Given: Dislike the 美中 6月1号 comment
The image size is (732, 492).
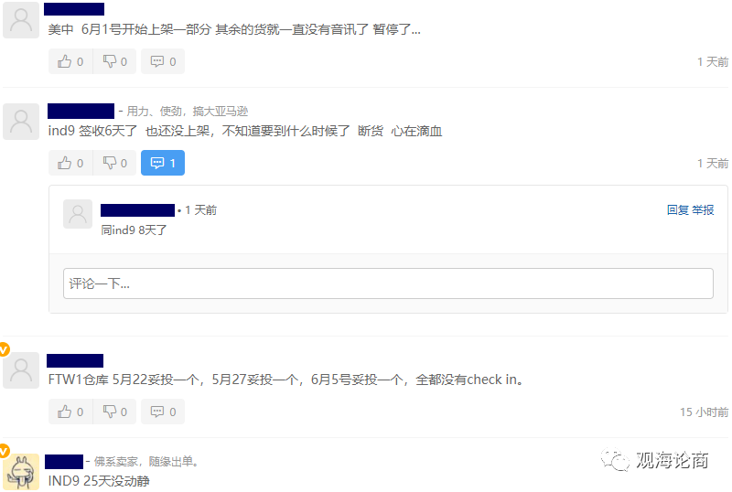Looking at the screenshot, I should click(x=115, y=61).
